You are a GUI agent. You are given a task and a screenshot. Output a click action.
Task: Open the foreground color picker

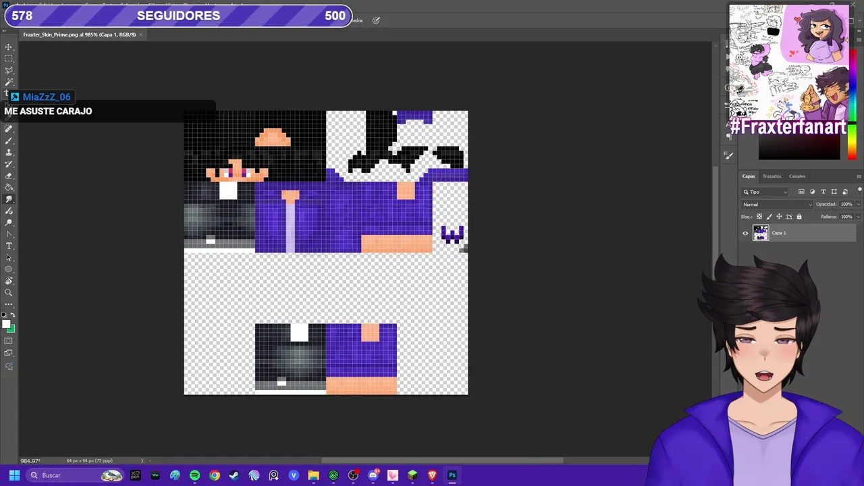click(5, 325)
